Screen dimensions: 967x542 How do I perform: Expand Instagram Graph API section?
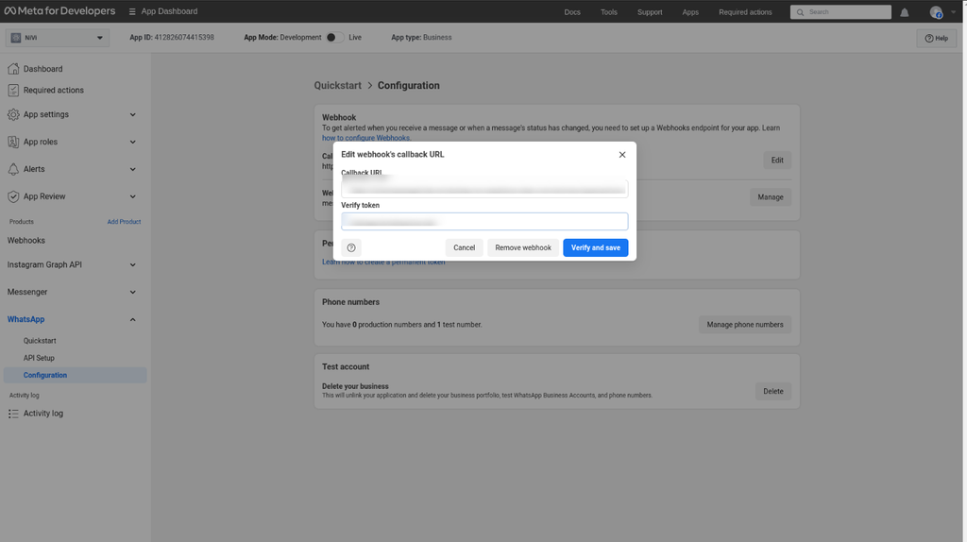pos(132,265)
